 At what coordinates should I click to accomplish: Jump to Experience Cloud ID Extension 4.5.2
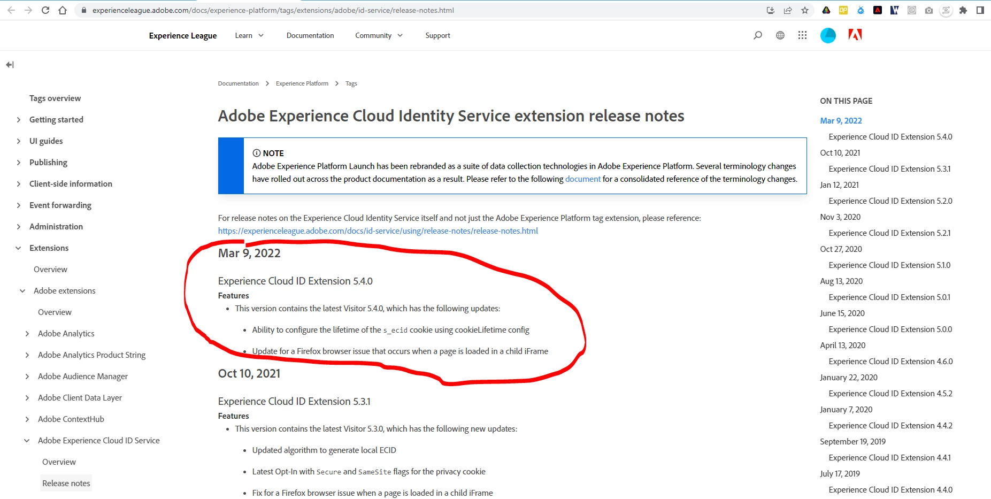(x=890, y=394)
